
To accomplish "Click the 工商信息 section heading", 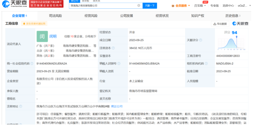I will point(12,24).
